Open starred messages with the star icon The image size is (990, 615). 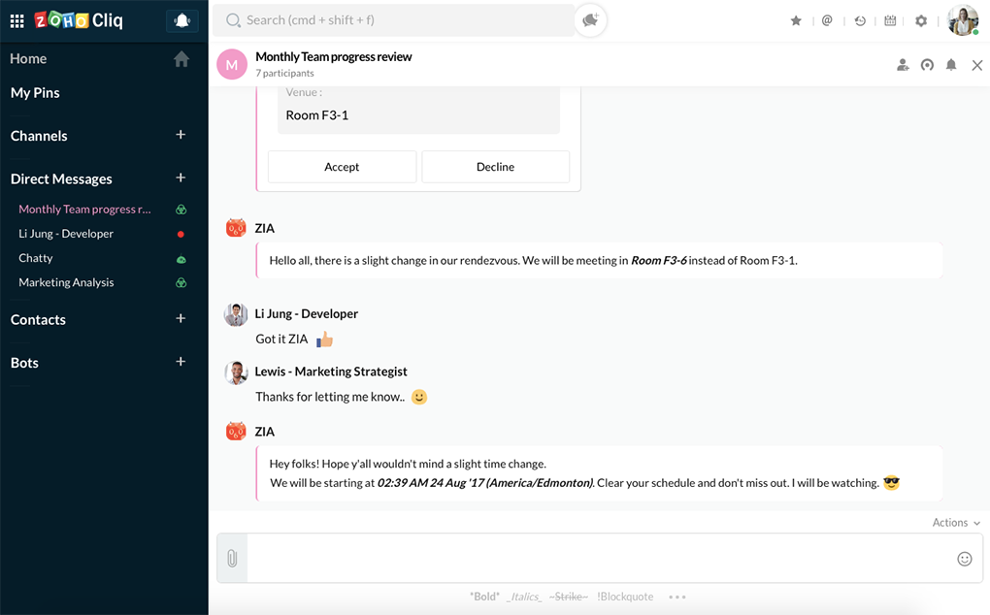796,20
